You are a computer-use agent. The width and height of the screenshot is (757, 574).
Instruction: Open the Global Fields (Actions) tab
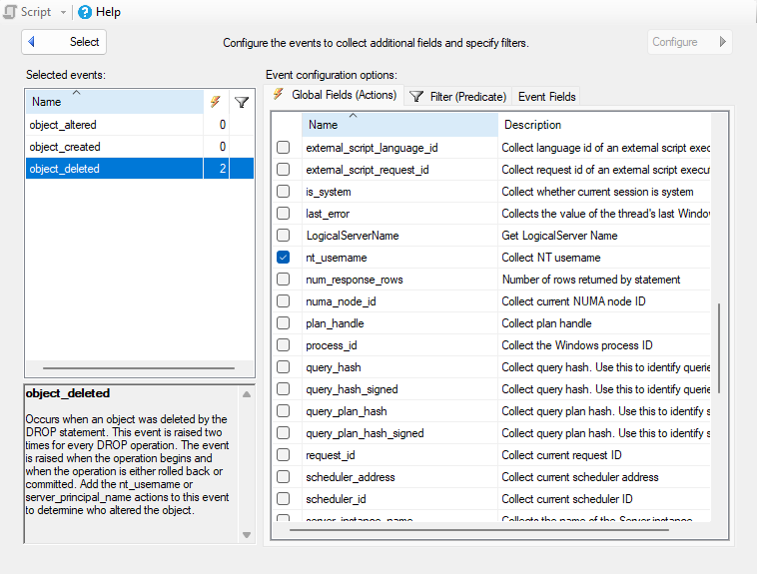pyautogui.click(x=335, y=95)
